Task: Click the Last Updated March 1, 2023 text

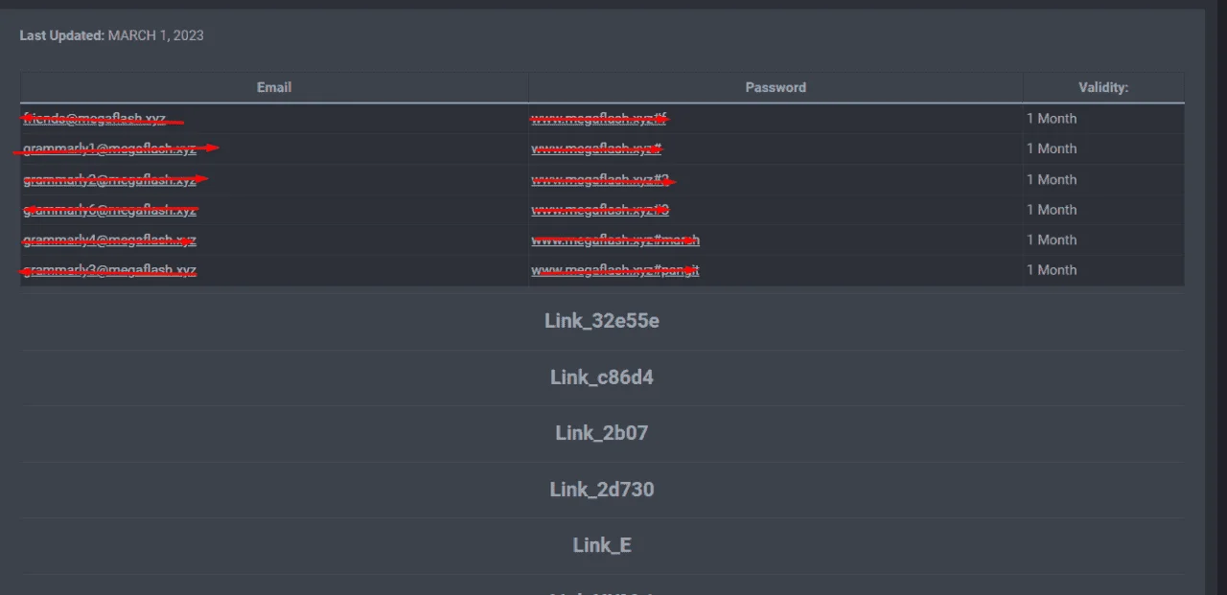Action: pyautogui.click(x=111, y=35)
